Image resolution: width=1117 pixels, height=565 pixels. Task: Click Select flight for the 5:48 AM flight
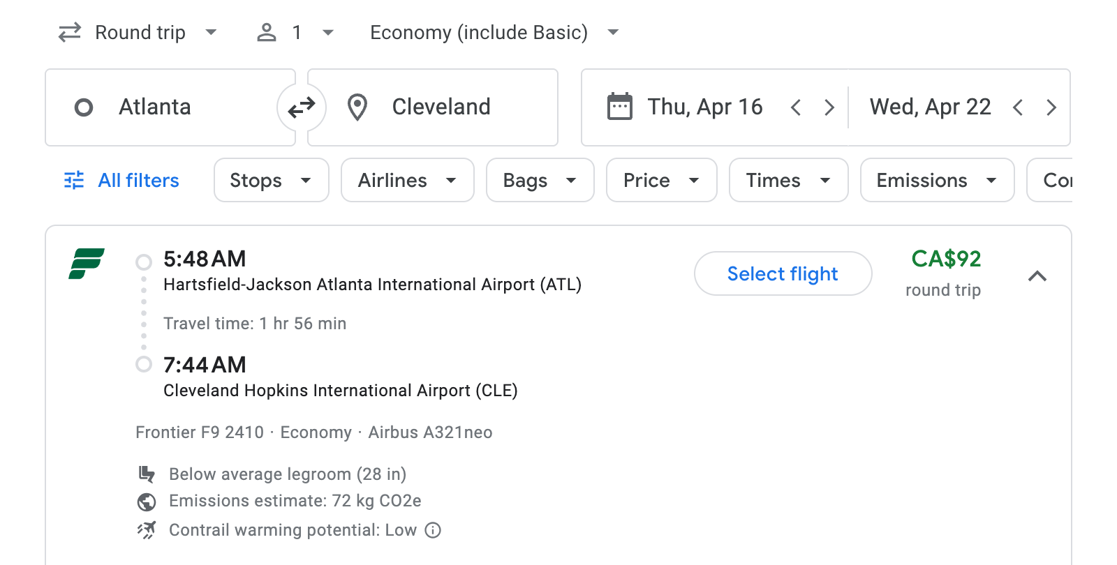(x=782, y=273)
